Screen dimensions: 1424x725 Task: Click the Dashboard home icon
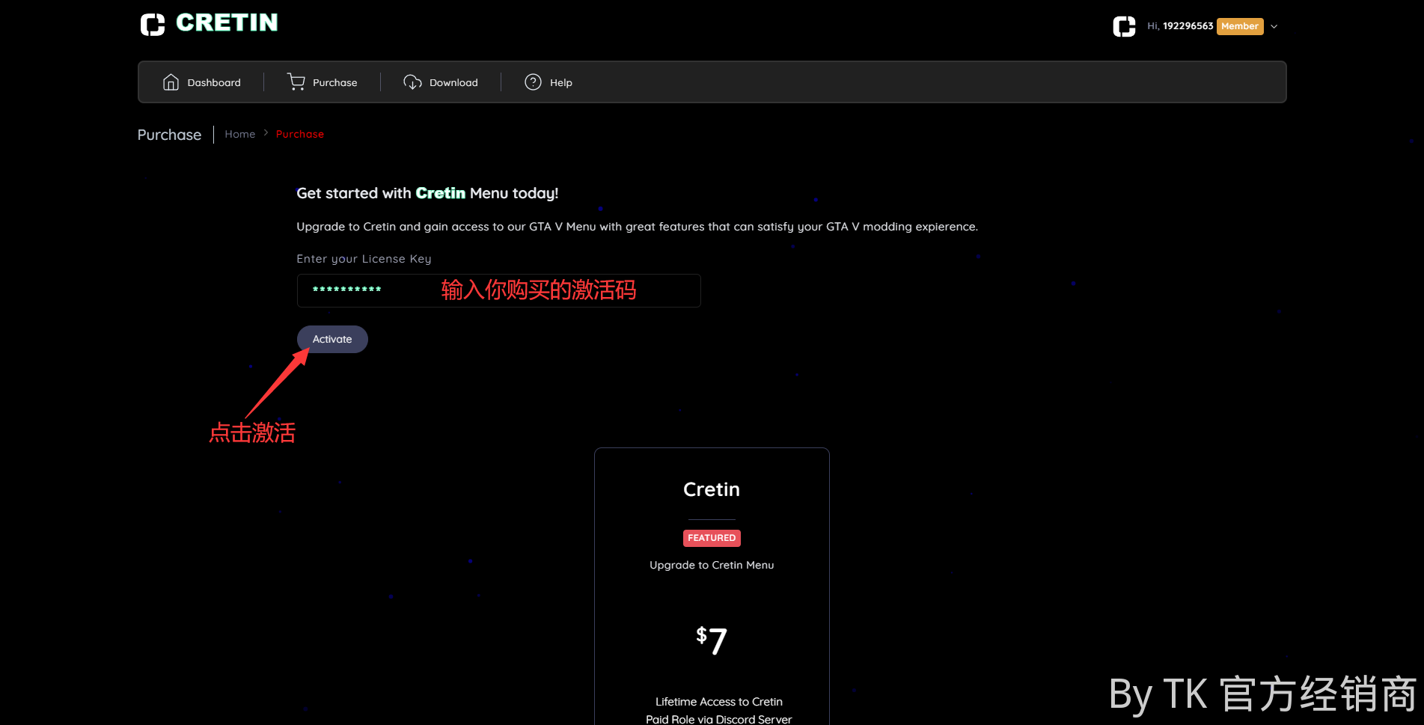click(x=171, y=82)
